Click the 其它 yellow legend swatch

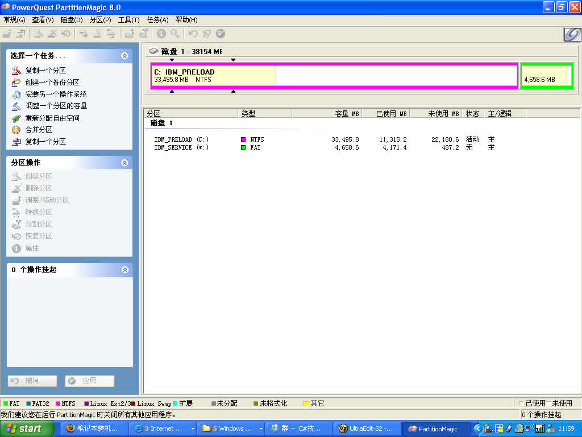(x=306, y=403)
